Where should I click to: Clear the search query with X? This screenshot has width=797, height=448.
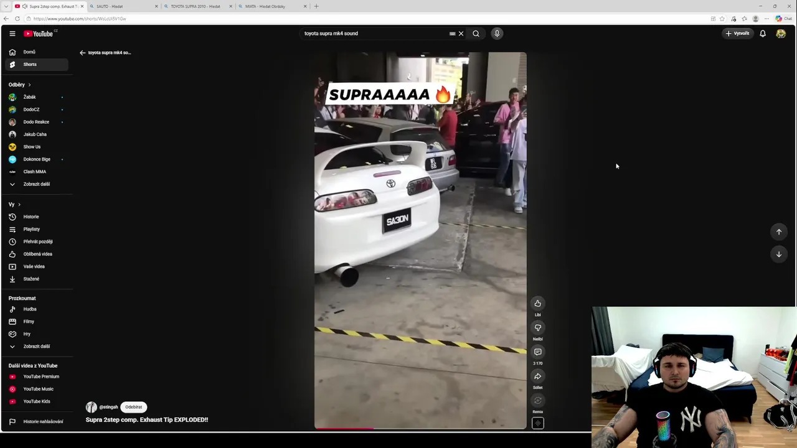click(461, 34)
